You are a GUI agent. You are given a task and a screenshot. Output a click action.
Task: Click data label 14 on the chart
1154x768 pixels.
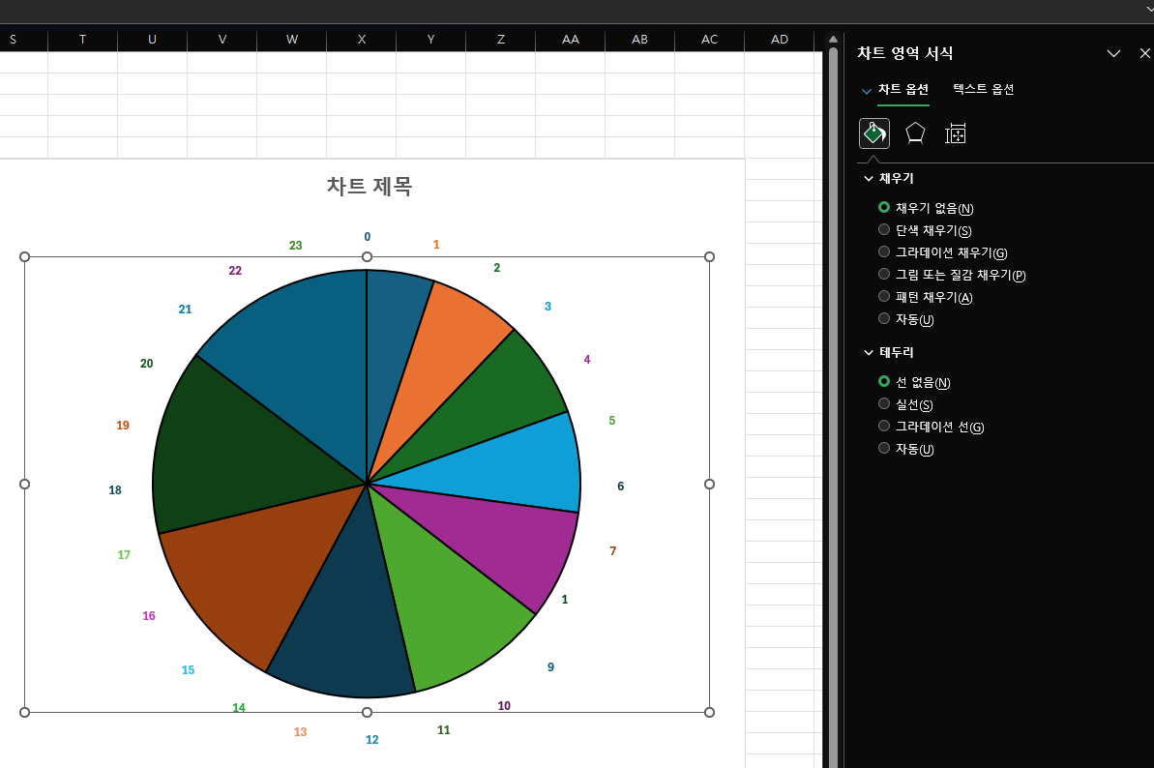coord(239,707)
